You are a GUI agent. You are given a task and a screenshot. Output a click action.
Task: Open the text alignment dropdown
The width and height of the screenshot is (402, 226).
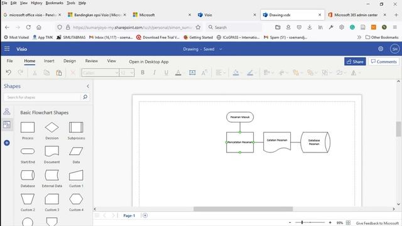pos(220,73)
